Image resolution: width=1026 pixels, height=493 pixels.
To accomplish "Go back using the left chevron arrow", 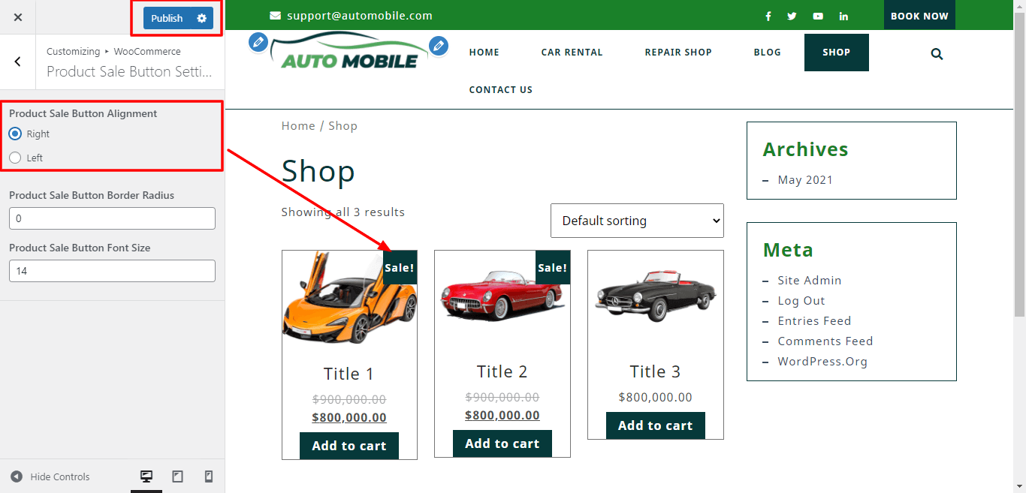I will coord(18,62).
